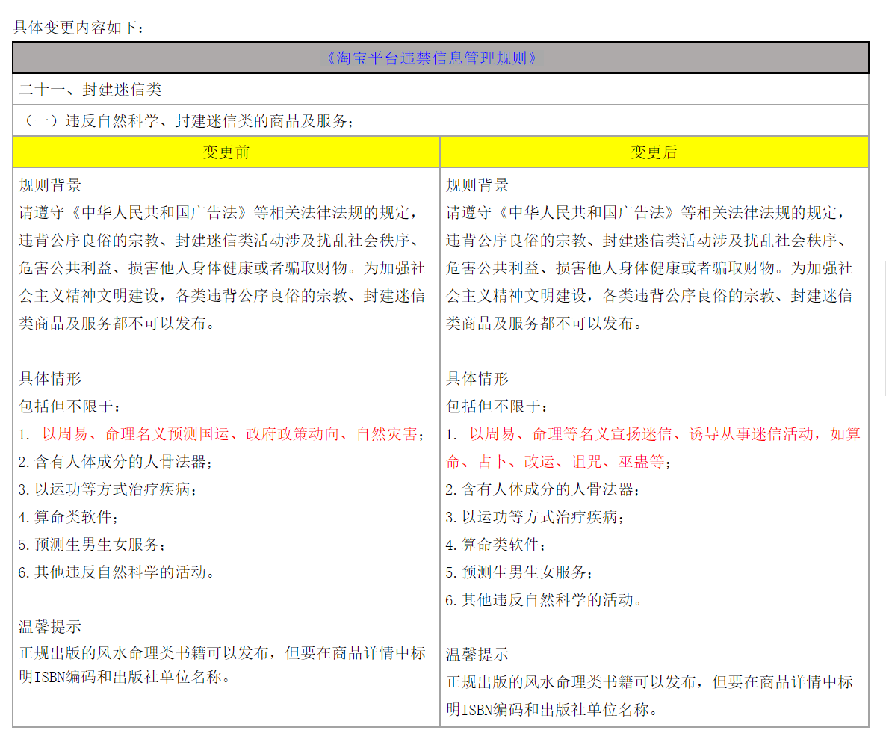Click 明ISBN编码和出版社单位名称 line in 变更前
The width and height of the screenshot is (886, 742).
click(124, 676)
